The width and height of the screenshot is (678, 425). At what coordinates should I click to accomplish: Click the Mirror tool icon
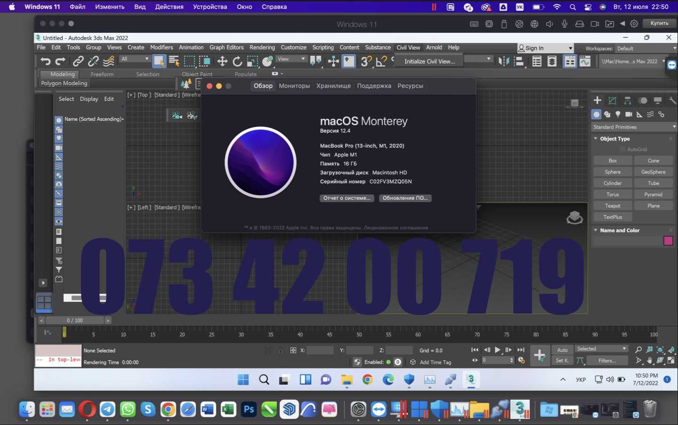(504, 61)
